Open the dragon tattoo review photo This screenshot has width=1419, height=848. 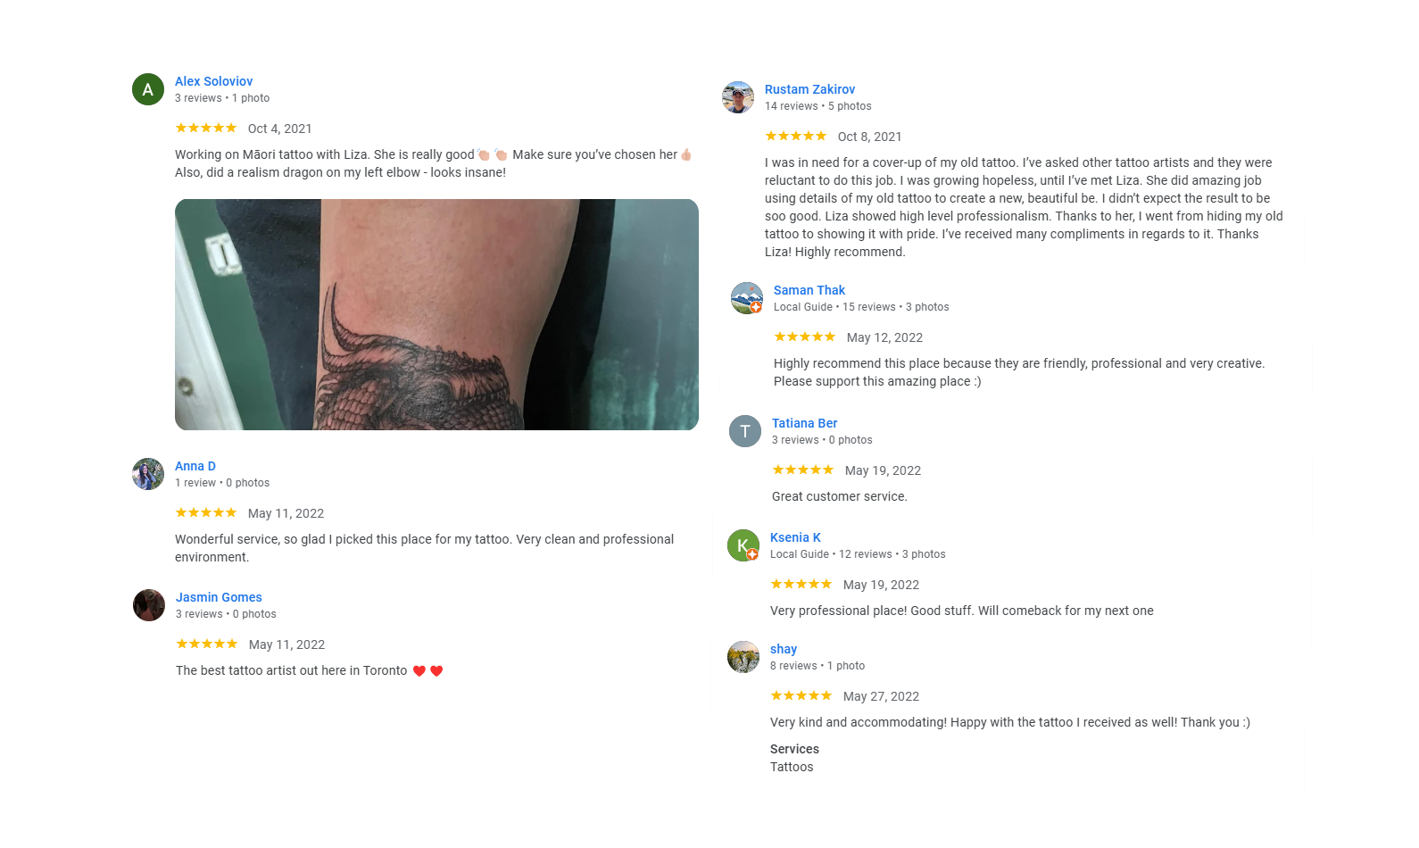coord(436,314)
